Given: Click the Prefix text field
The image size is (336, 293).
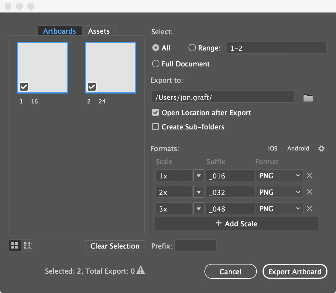Looking at the screenshot, I should [x=195, y=246].
